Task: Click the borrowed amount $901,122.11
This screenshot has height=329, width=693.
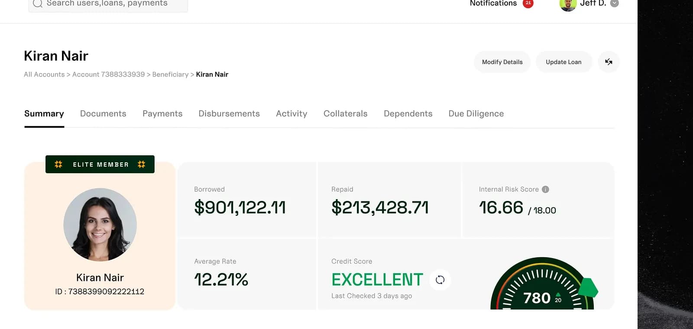Action: [240, 207]
